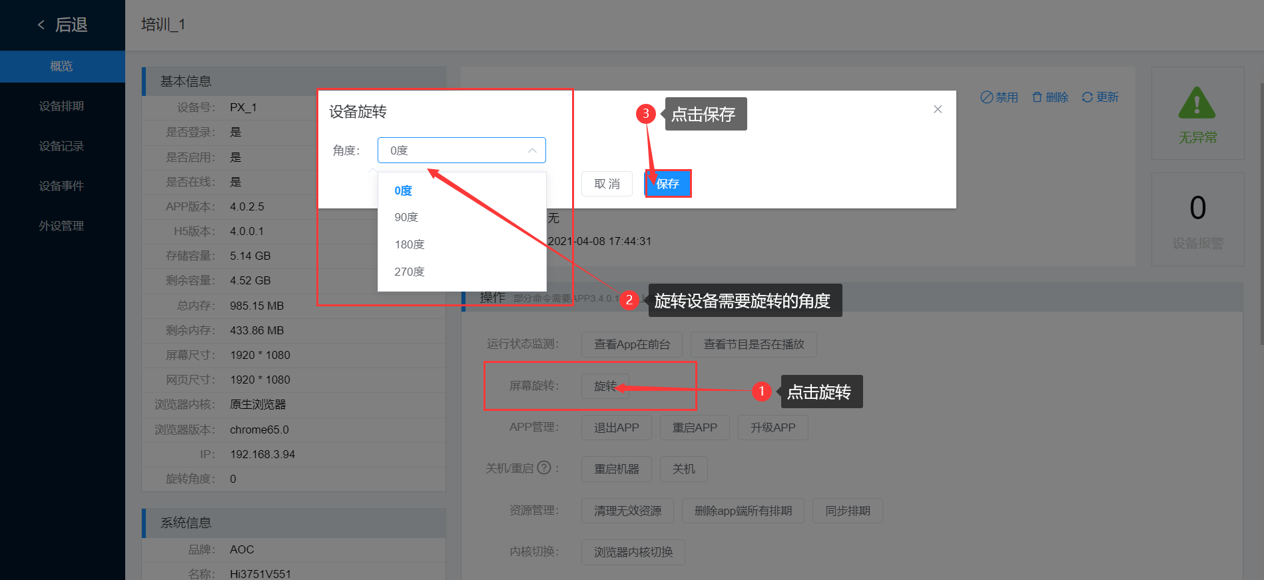Click the 基本信息 section header

click(x=294, y=81)
